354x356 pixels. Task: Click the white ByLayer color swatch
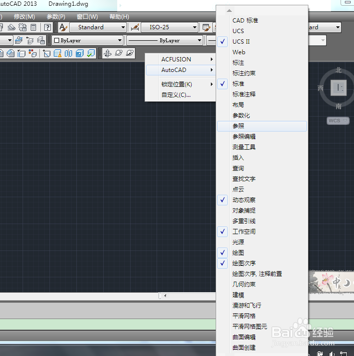pyautogui.click(x=57, y=40)
